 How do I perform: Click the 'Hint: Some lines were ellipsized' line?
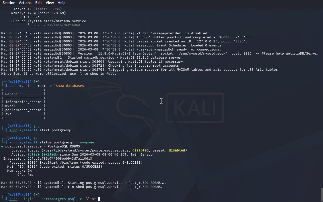tap(59, 74)
